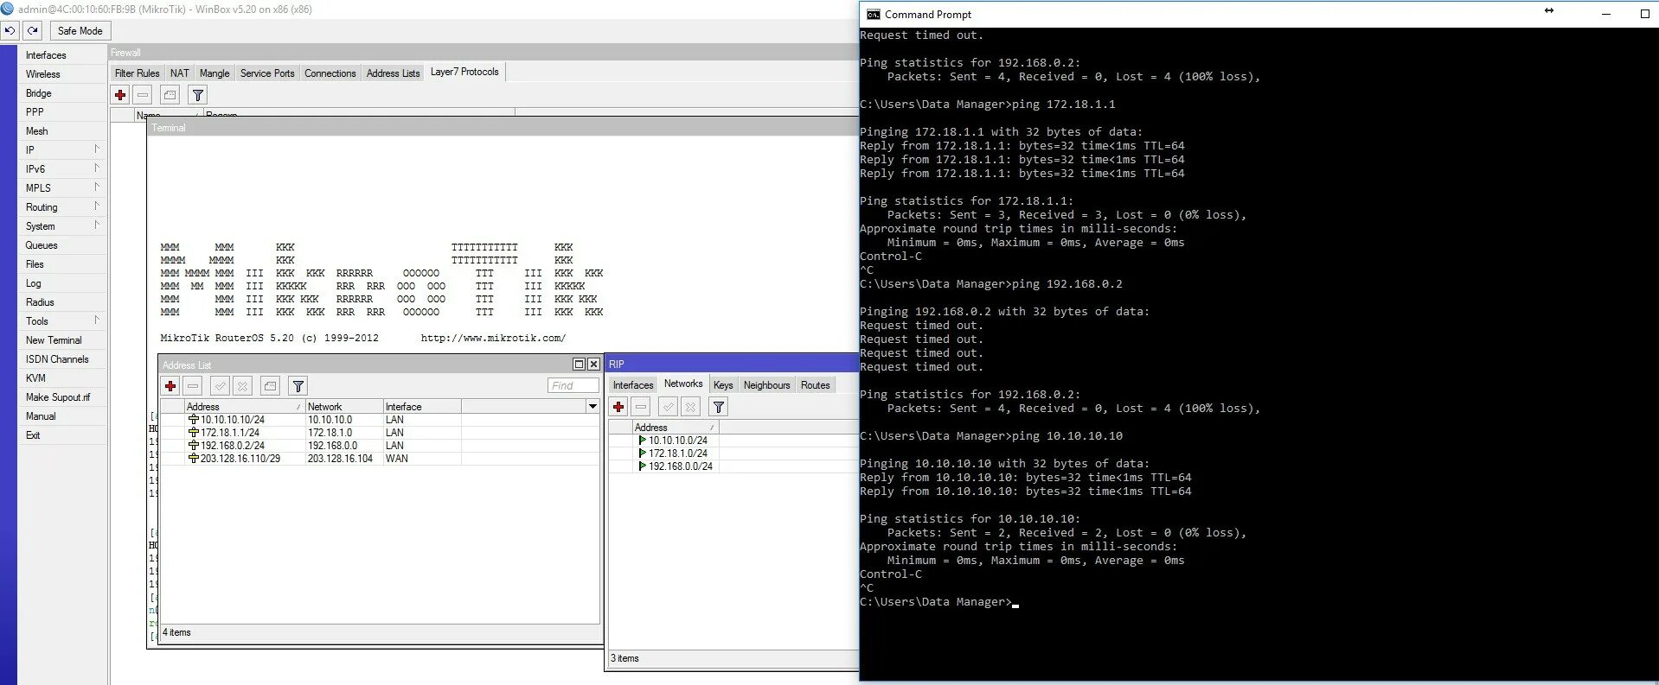Switch to Filter Rules tab
The height and width of the screenshot is (685, 1659).
[137, 73]
